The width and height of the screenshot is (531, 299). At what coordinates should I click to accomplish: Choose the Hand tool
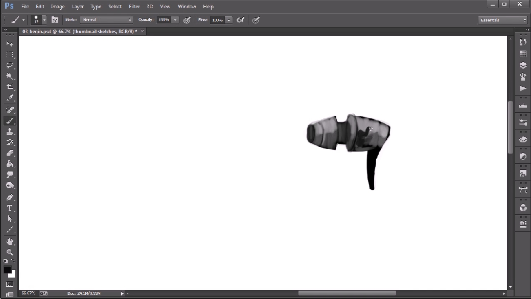pyautogui.click(x=10, y=241)
